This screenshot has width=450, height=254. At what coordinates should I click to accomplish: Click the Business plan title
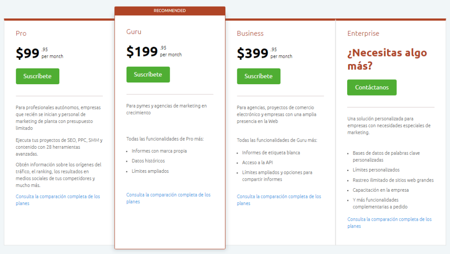(x=250, y=33)
